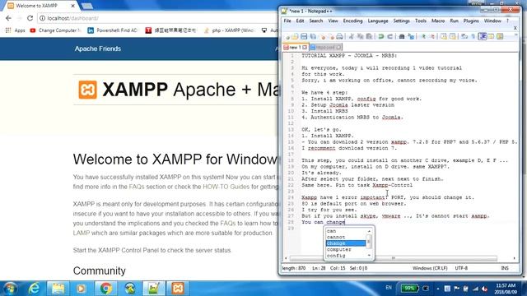Viewport: 527px width, 296px height.
Task: Select 'config' in the autocomplete list
Action: (x=346, y=256)
